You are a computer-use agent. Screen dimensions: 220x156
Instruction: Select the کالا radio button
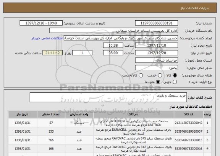[175, 76]
